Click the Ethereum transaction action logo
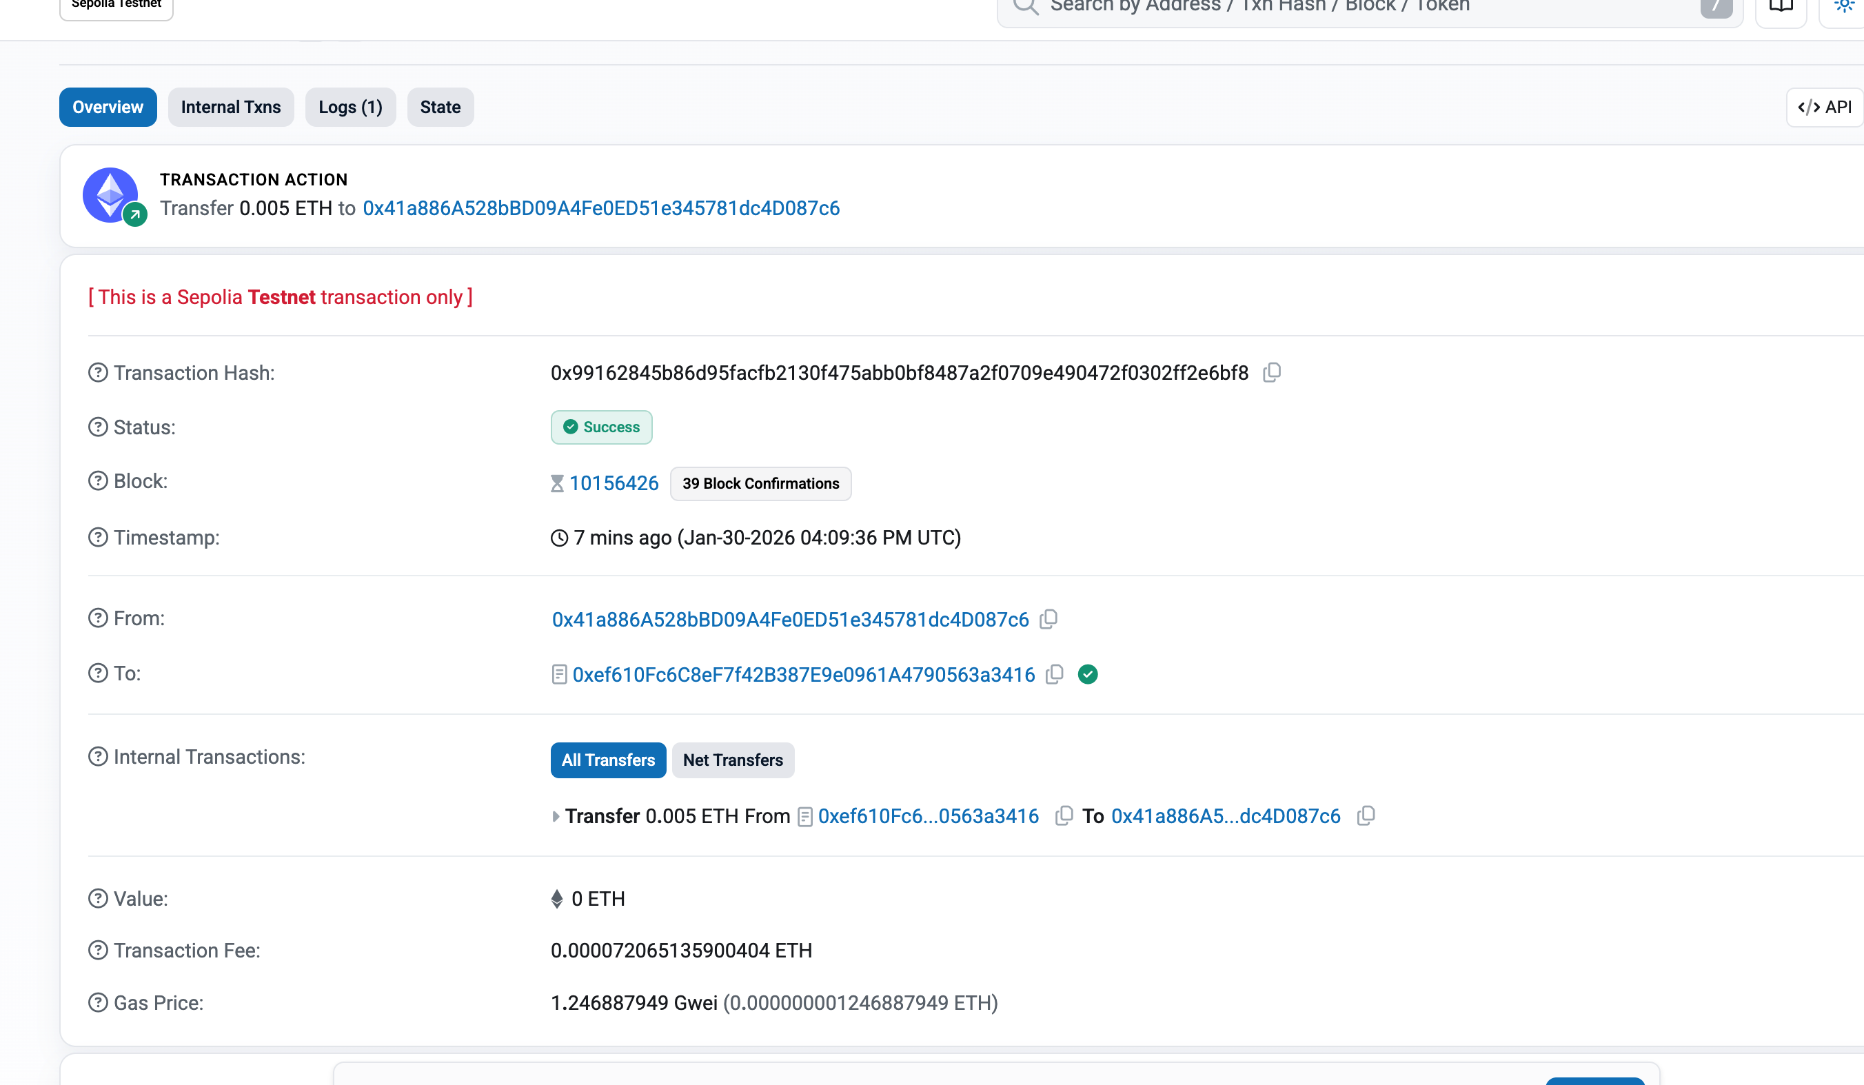The height and width of the screenshot is (1085, 1864). pos(111,195)
